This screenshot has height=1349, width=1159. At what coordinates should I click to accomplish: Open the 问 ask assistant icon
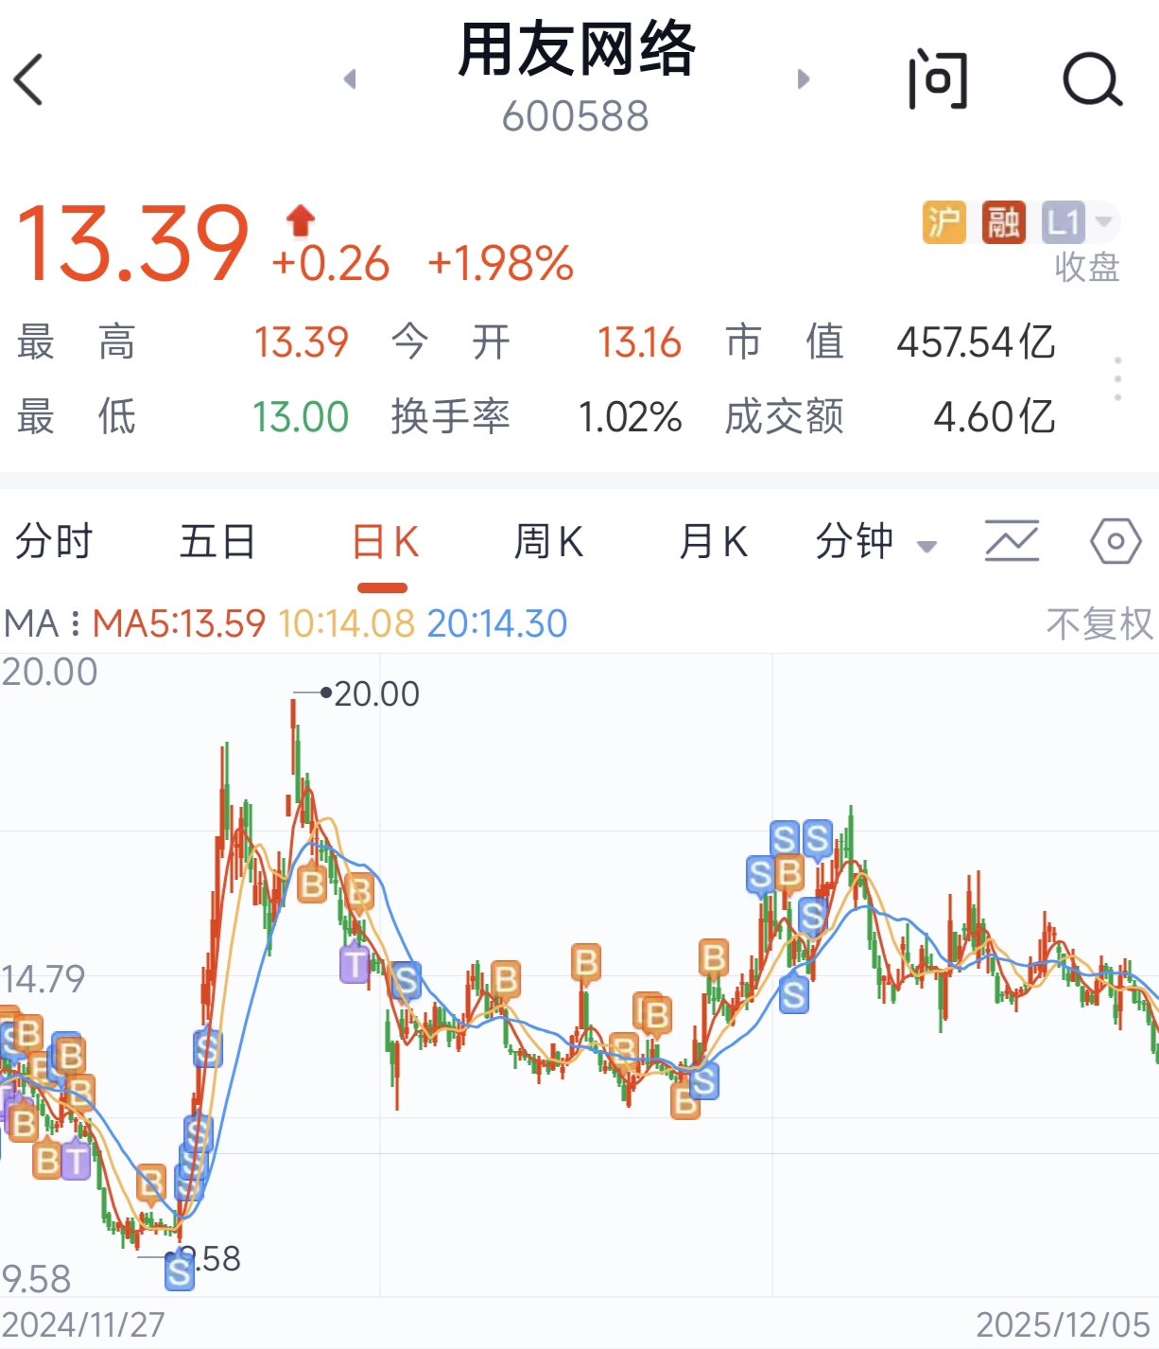point(938,80)
